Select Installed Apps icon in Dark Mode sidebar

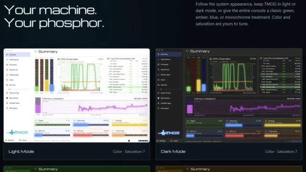point(158,103)
